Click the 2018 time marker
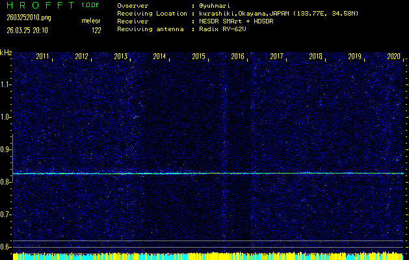The height and width of the screenshot is (260, 409). coord(316,57)
